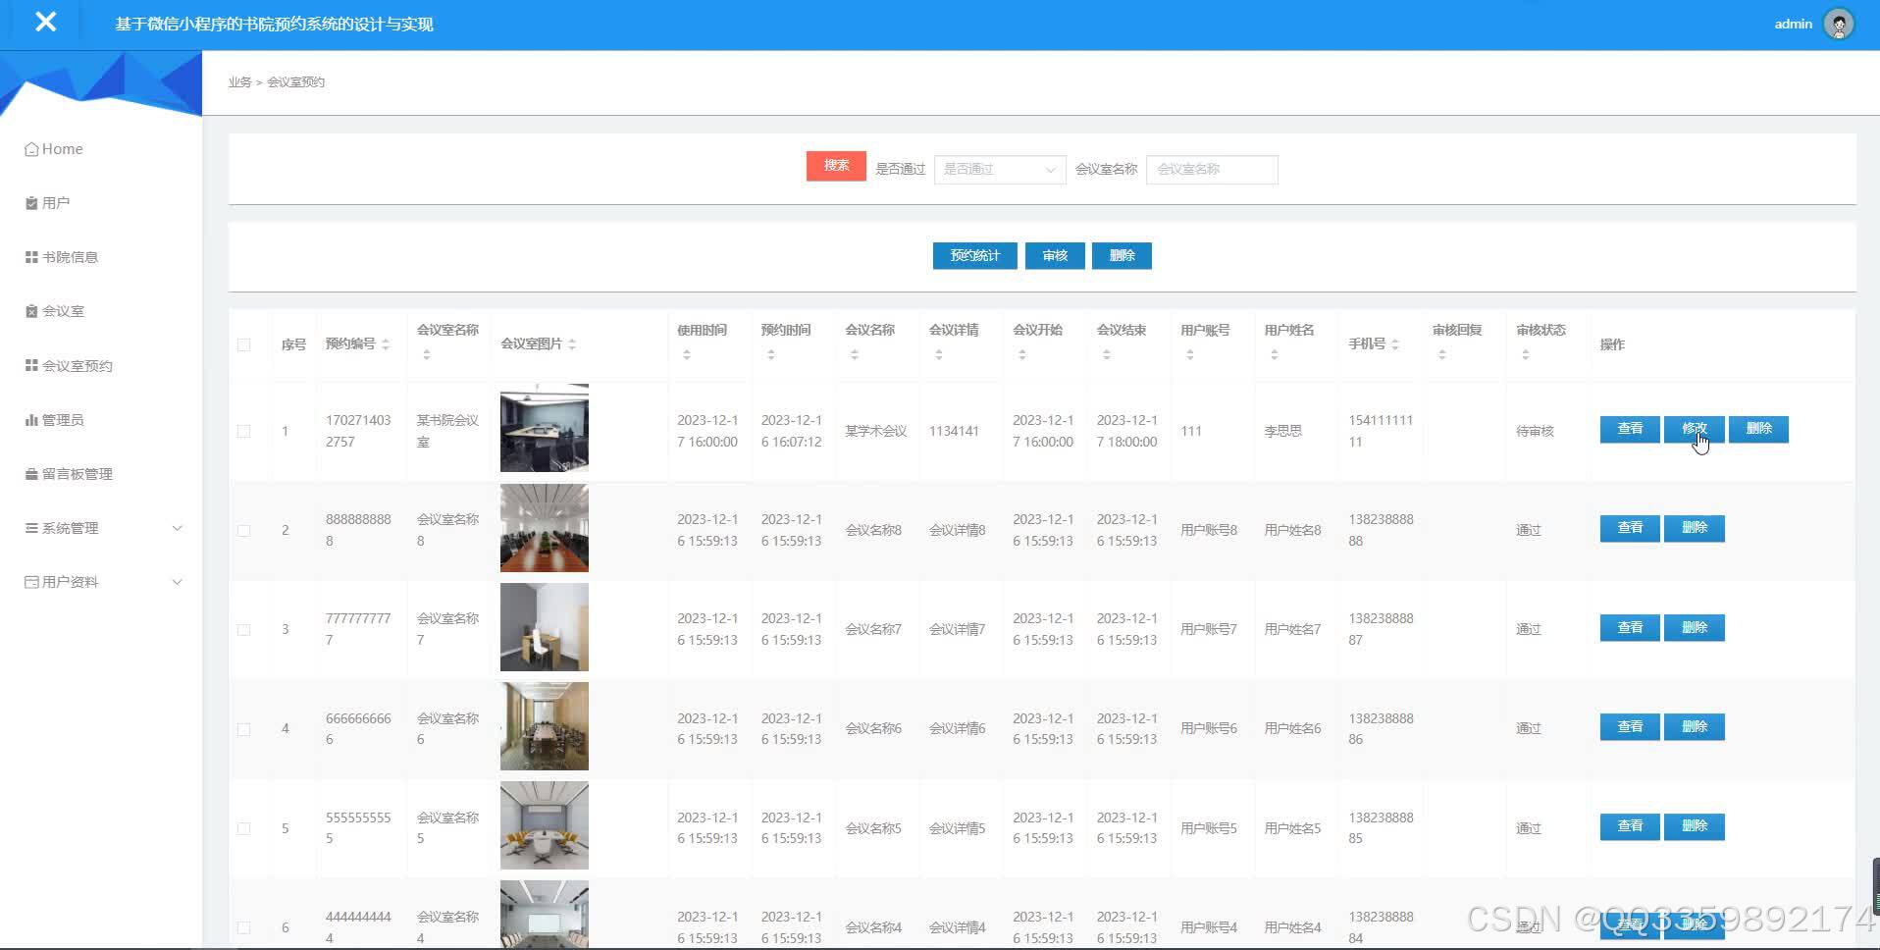Sort by 审核状态 column arrows
The width and height of the screenshot is (1880, 950).
1526,354
